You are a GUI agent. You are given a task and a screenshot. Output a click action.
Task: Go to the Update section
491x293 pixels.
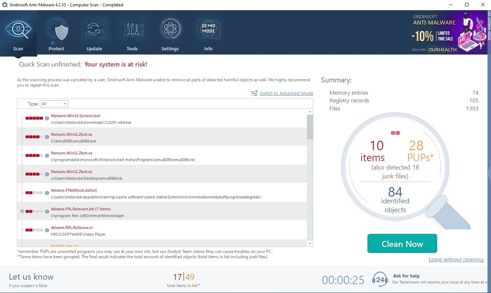[94, 34]
